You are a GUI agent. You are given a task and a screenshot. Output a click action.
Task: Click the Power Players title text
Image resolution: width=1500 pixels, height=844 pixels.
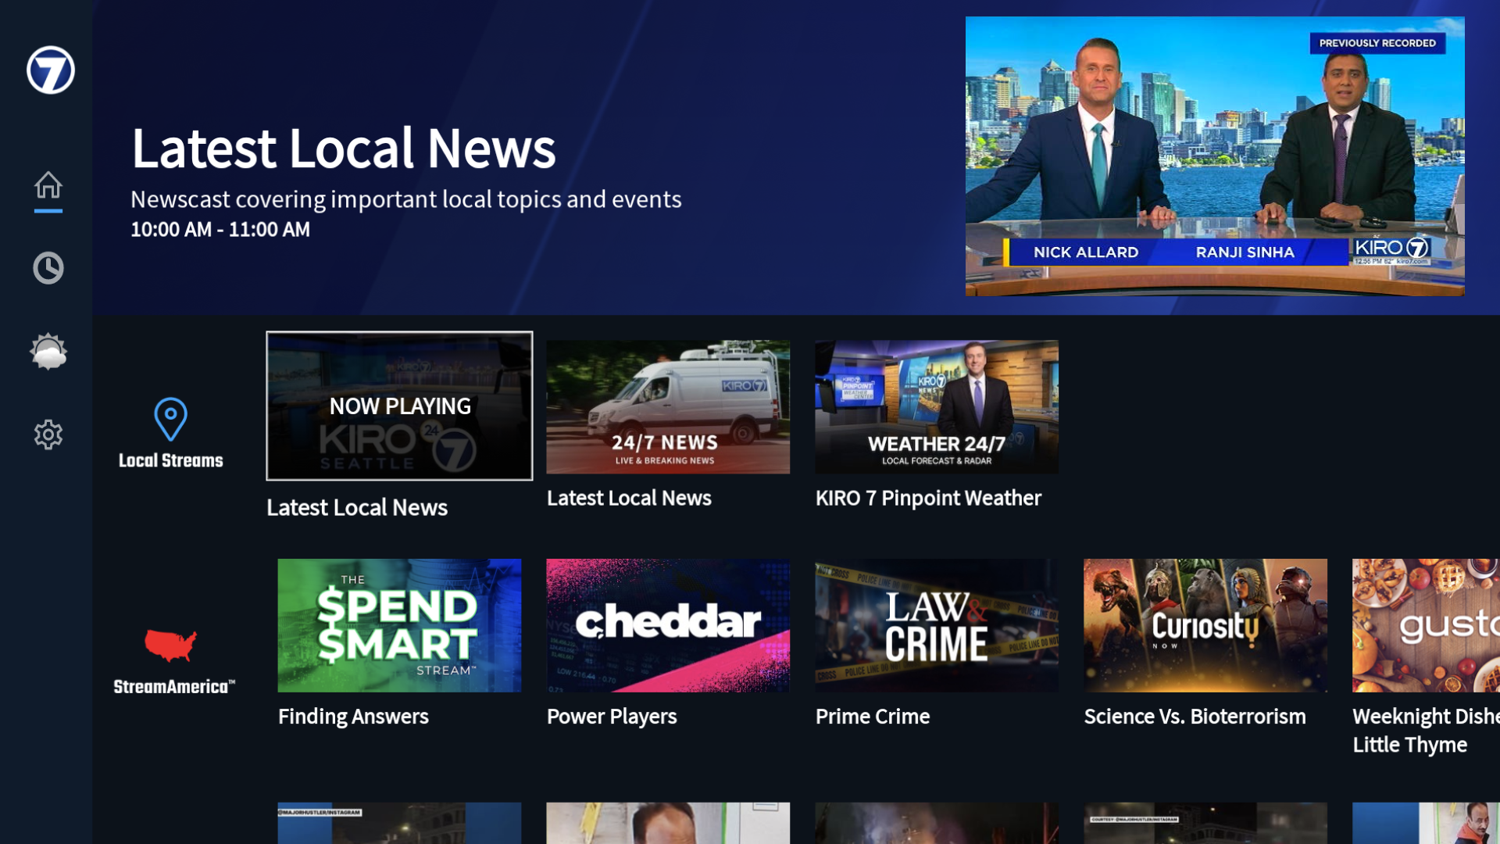coord(612,717)
